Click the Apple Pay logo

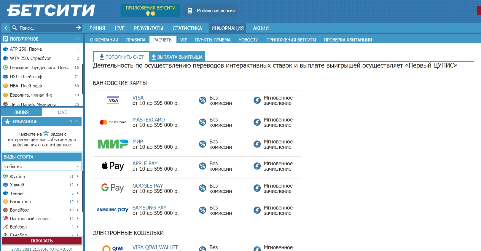click(x=113, y=166)
